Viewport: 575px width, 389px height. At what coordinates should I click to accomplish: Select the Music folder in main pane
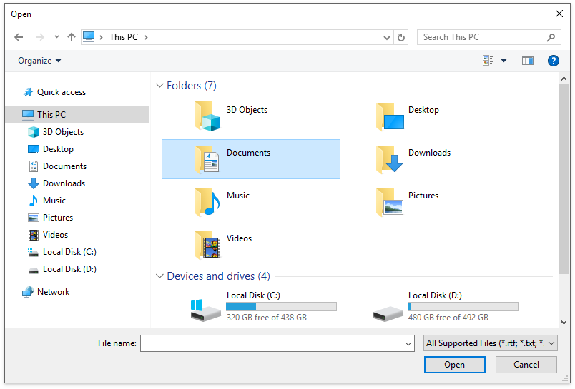(207, 201)
